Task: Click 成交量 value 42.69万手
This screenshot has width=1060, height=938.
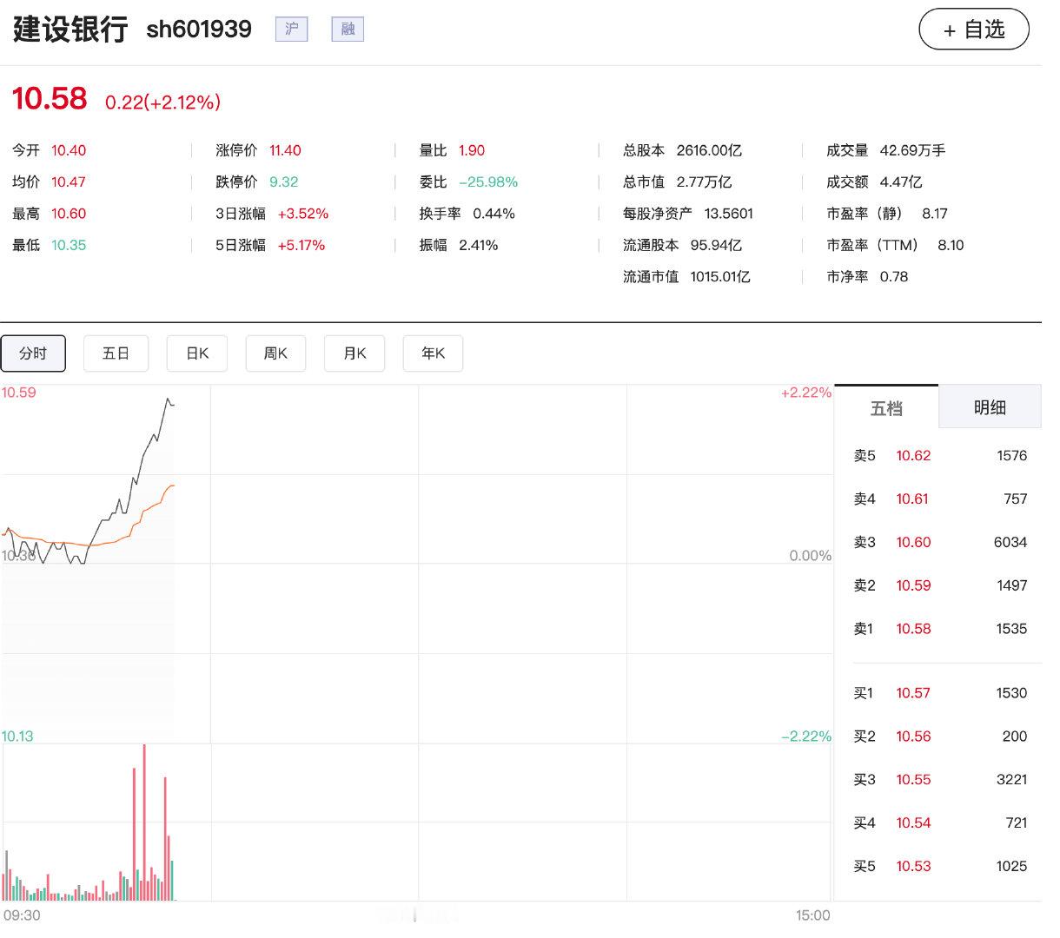Action: [x=912, y=150]
